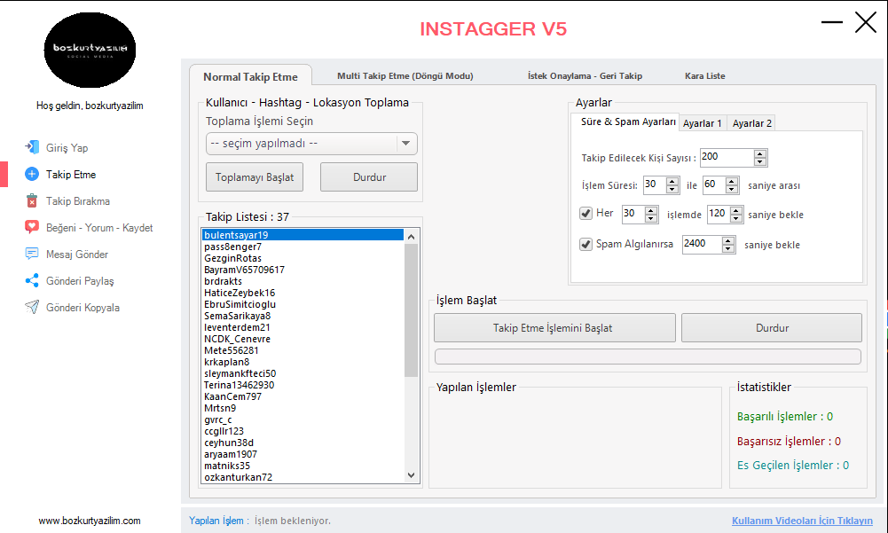Select HaticeZeybek16 list entry
The image size is (888, 533).
(303, 293)
